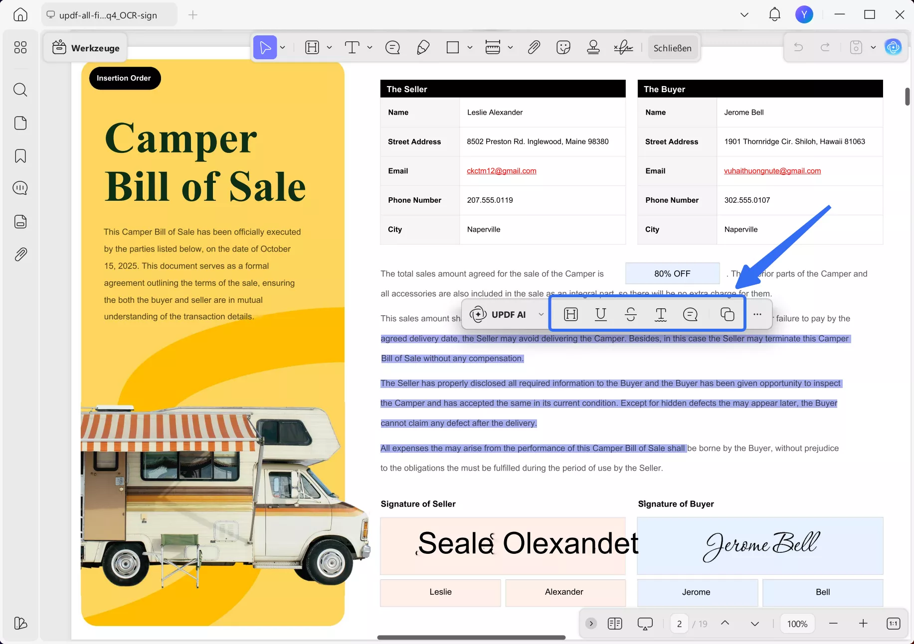This screenshot has width=914, height=644.
Task: Click the 80% OFF sales amount field
Action: [672, 273]
